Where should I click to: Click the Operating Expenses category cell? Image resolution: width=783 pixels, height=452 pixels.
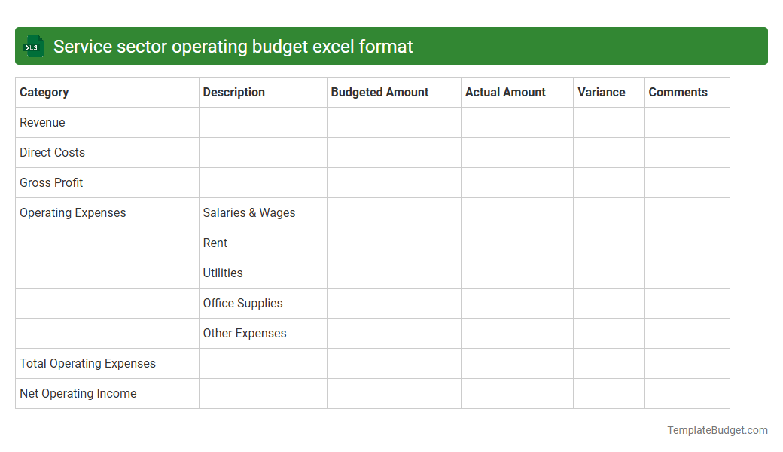[x=72, y=212]
